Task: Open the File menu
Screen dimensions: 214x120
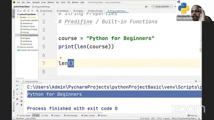Action: (x=18, y=2)
